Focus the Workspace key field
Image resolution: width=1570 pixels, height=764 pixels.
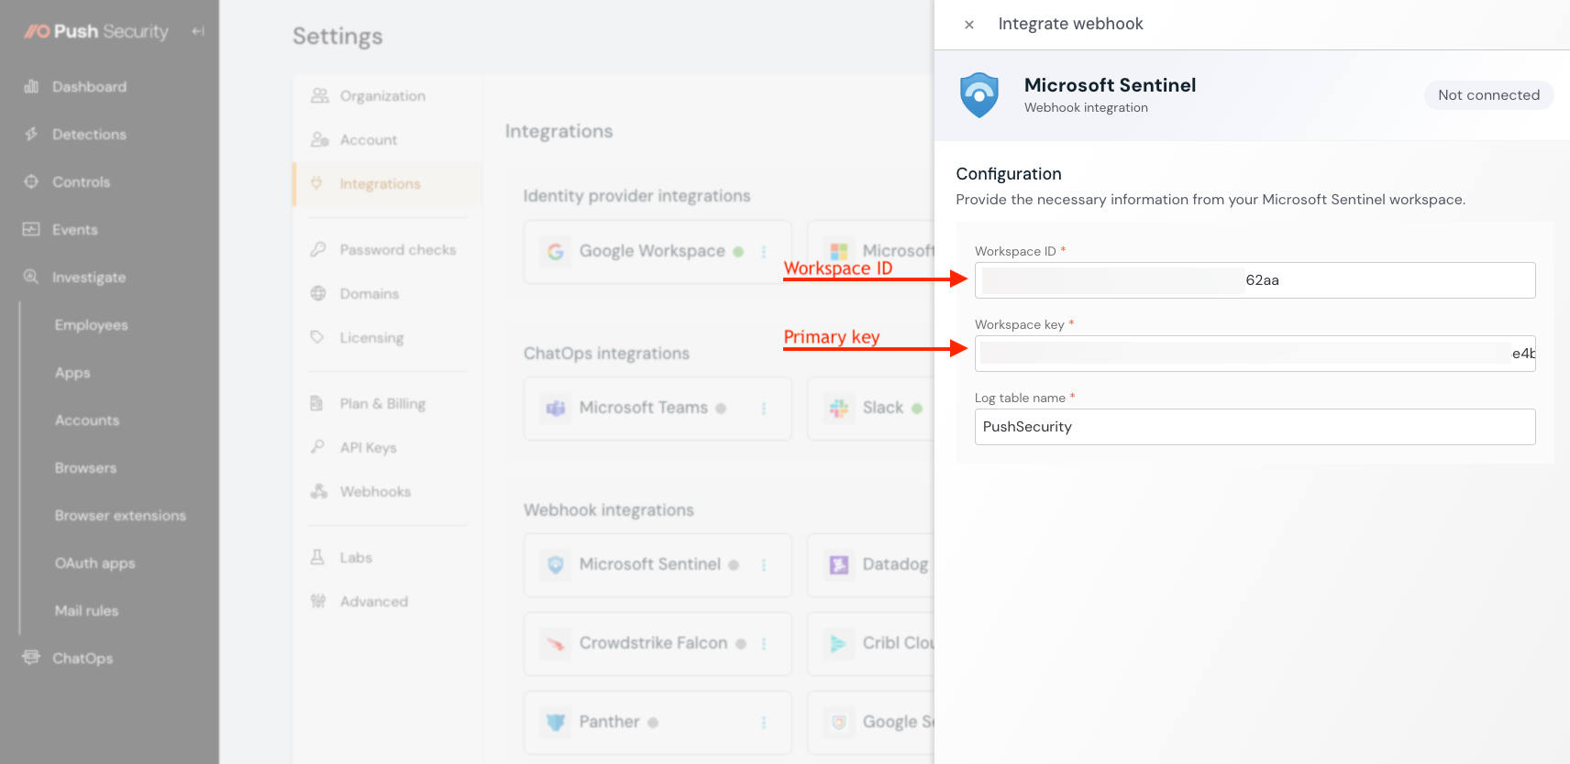point(1255,354)
